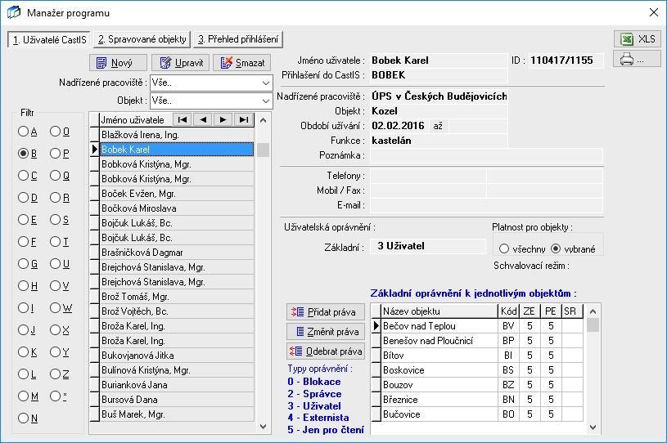Select user Boček Evžen, Mgr.

(x=177, y=194)
